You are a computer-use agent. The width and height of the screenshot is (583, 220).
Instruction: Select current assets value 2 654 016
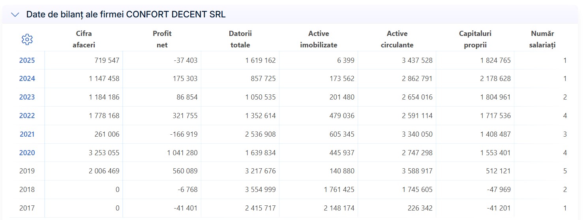point(417,97)
